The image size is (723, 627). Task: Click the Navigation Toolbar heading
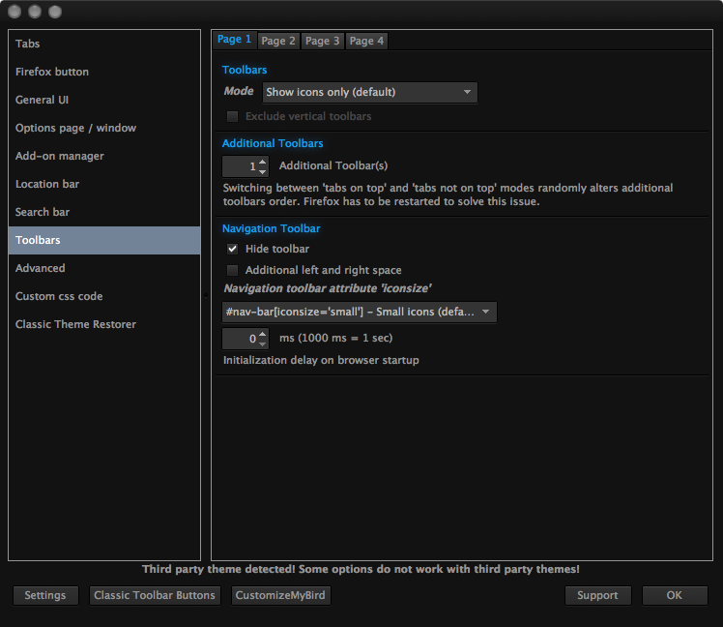(271, 228)
